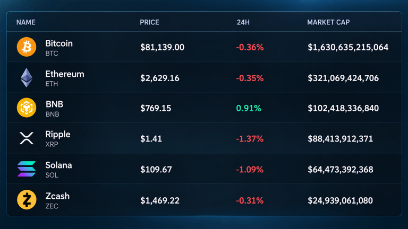Click Zcash's $1,469.22 price
This screenshot has width=408, height=229.
[160, 200]
